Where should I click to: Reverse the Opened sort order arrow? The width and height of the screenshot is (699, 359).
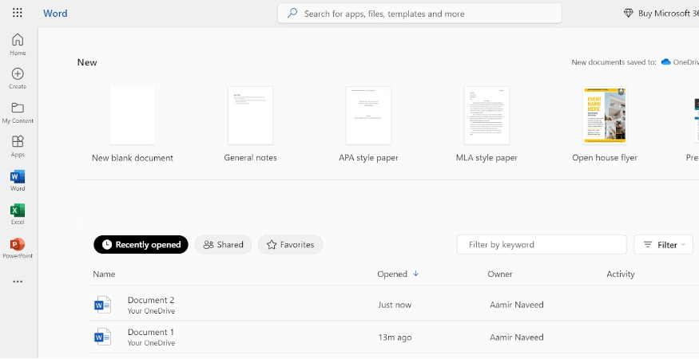tap(416, 274)
